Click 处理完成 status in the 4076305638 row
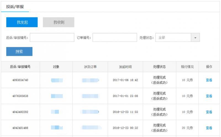Viewport: 221px width, 137px height. coord(159,93)
